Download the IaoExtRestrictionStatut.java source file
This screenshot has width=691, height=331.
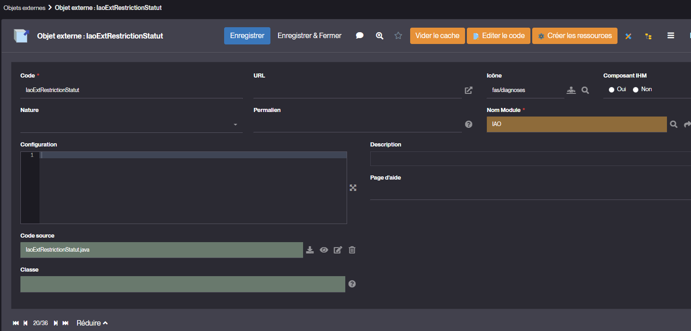(310, 250)
